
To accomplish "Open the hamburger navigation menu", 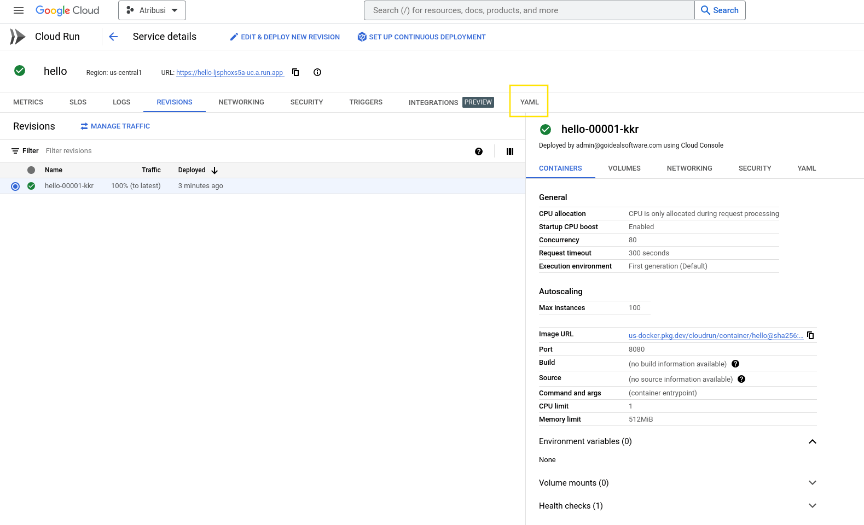I will click(x=19, y=10).
